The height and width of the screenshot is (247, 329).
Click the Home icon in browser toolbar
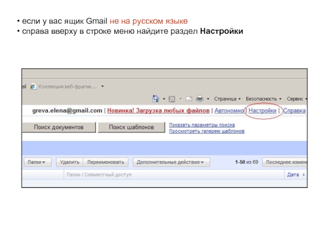point(155,99)
